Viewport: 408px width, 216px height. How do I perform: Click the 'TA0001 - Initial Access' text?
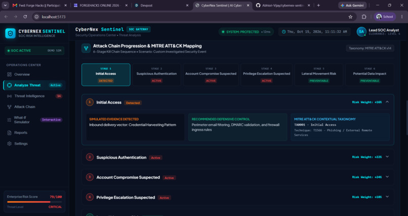tap(315, 125)
